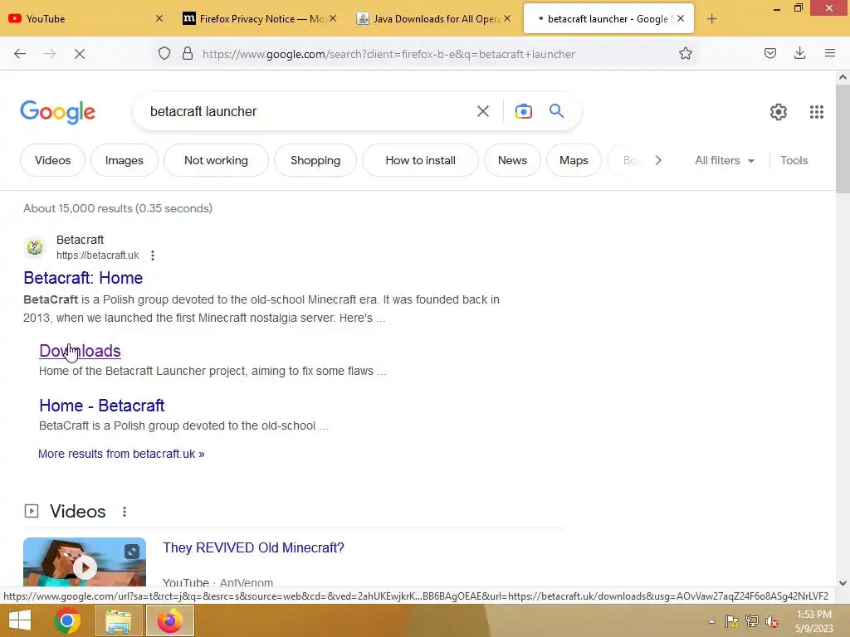Select the Not working chip
Image resolution: width=850 pixels, height=637 pixels.
click(216, 160)
